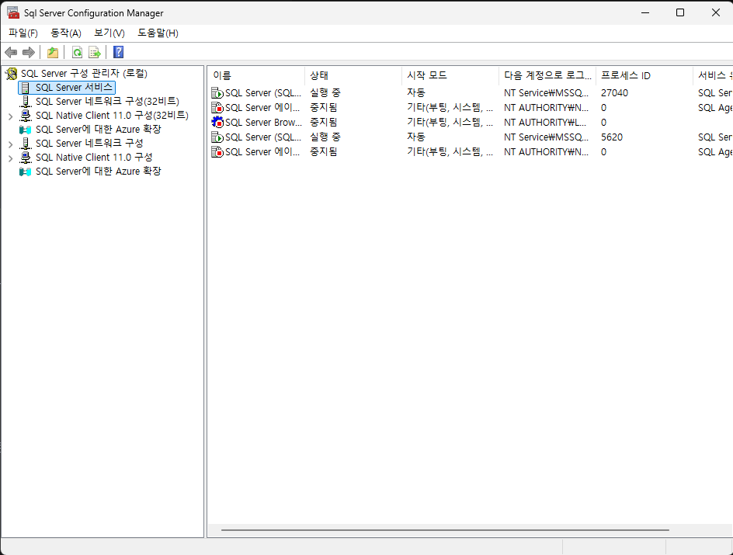Sort by the 다음 계정으로 로그... column header
The height and width of the screenshot is (555, 733).
coord(547,76)
